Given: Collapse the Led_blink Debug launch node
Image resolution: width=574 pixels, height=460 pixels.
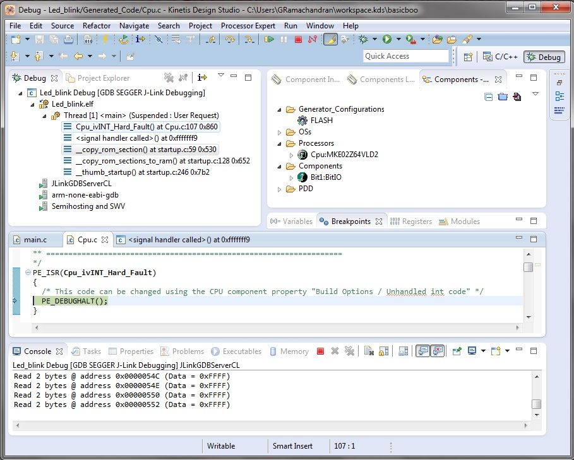Looking at the screenshot, I should tap(20, 93).
